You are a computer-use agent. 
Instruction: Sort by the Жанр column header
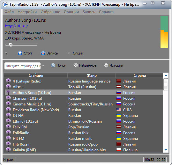91,75
